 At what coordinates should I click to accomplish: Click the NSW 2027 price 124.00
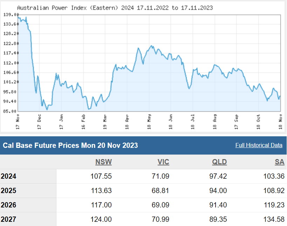click(100, 219)
